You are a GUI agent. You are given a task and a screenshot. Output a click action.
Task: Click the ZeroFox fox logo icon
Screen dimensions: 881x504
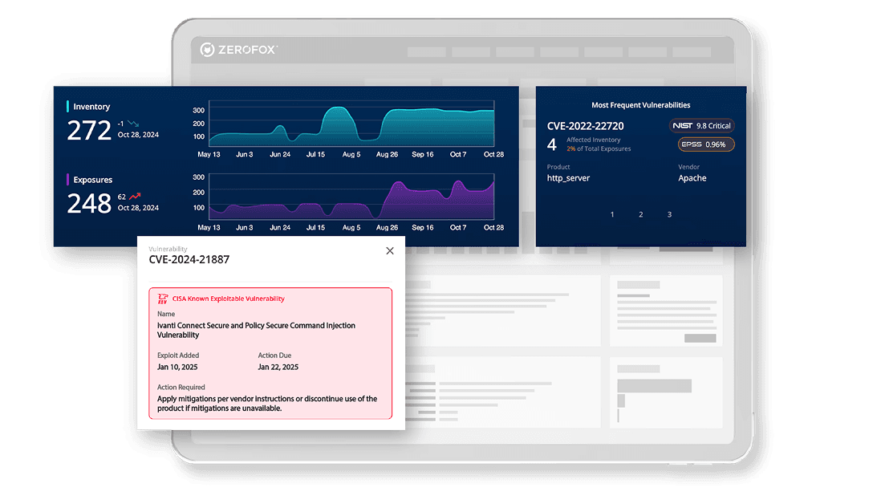[x=209, y=49]
